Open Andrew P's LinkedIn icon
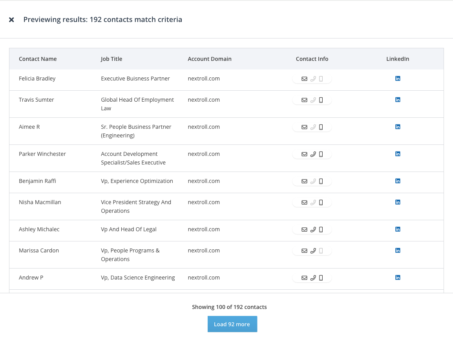The height and width of the screenshot is (338, 453). click(x=398, y=278)
